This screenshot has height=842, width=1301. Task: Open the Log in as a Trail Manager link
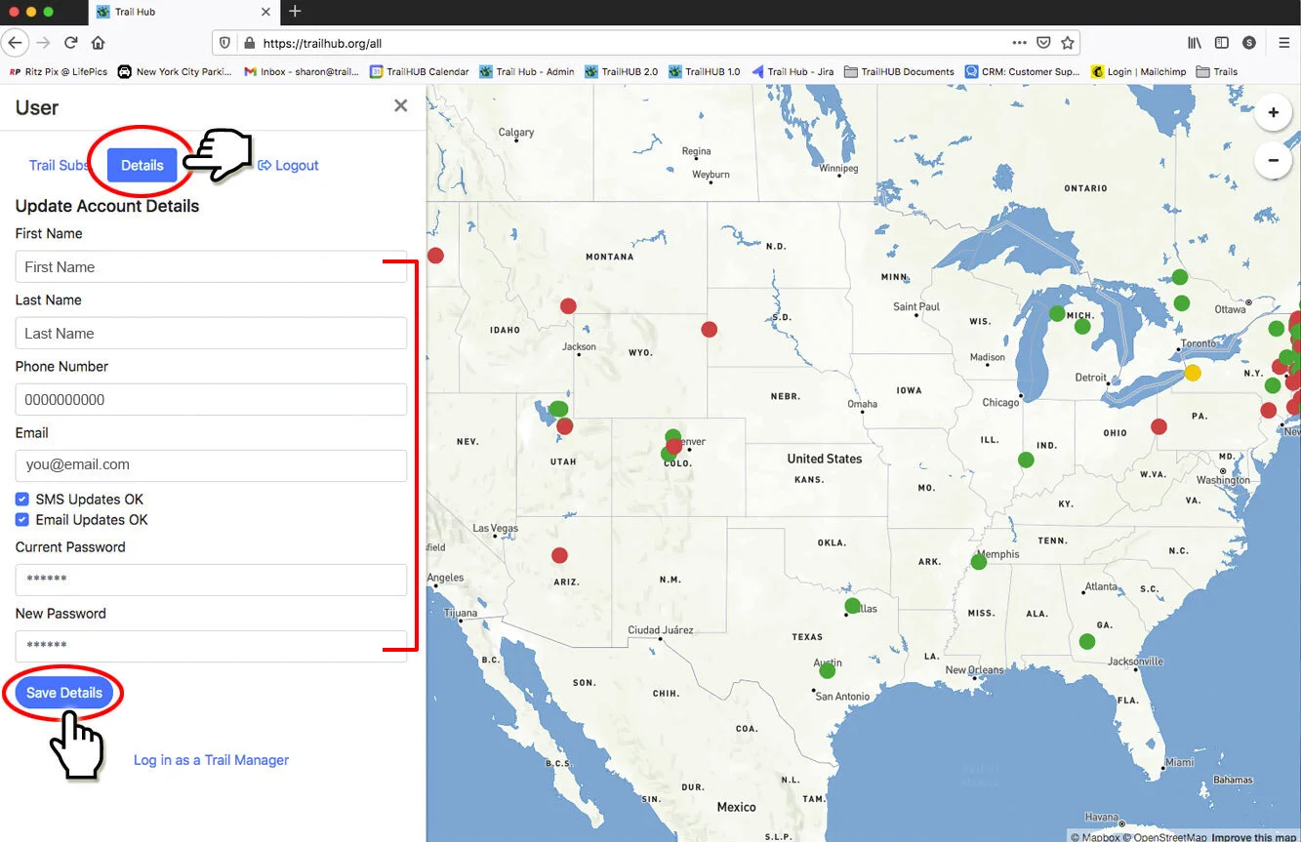click(x=211, y=760)
